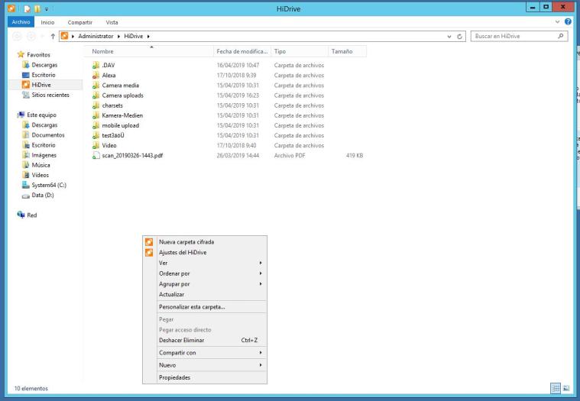Click the Kamera-Medien folder icon
This screenshot has height=401, width=580.
96,115
